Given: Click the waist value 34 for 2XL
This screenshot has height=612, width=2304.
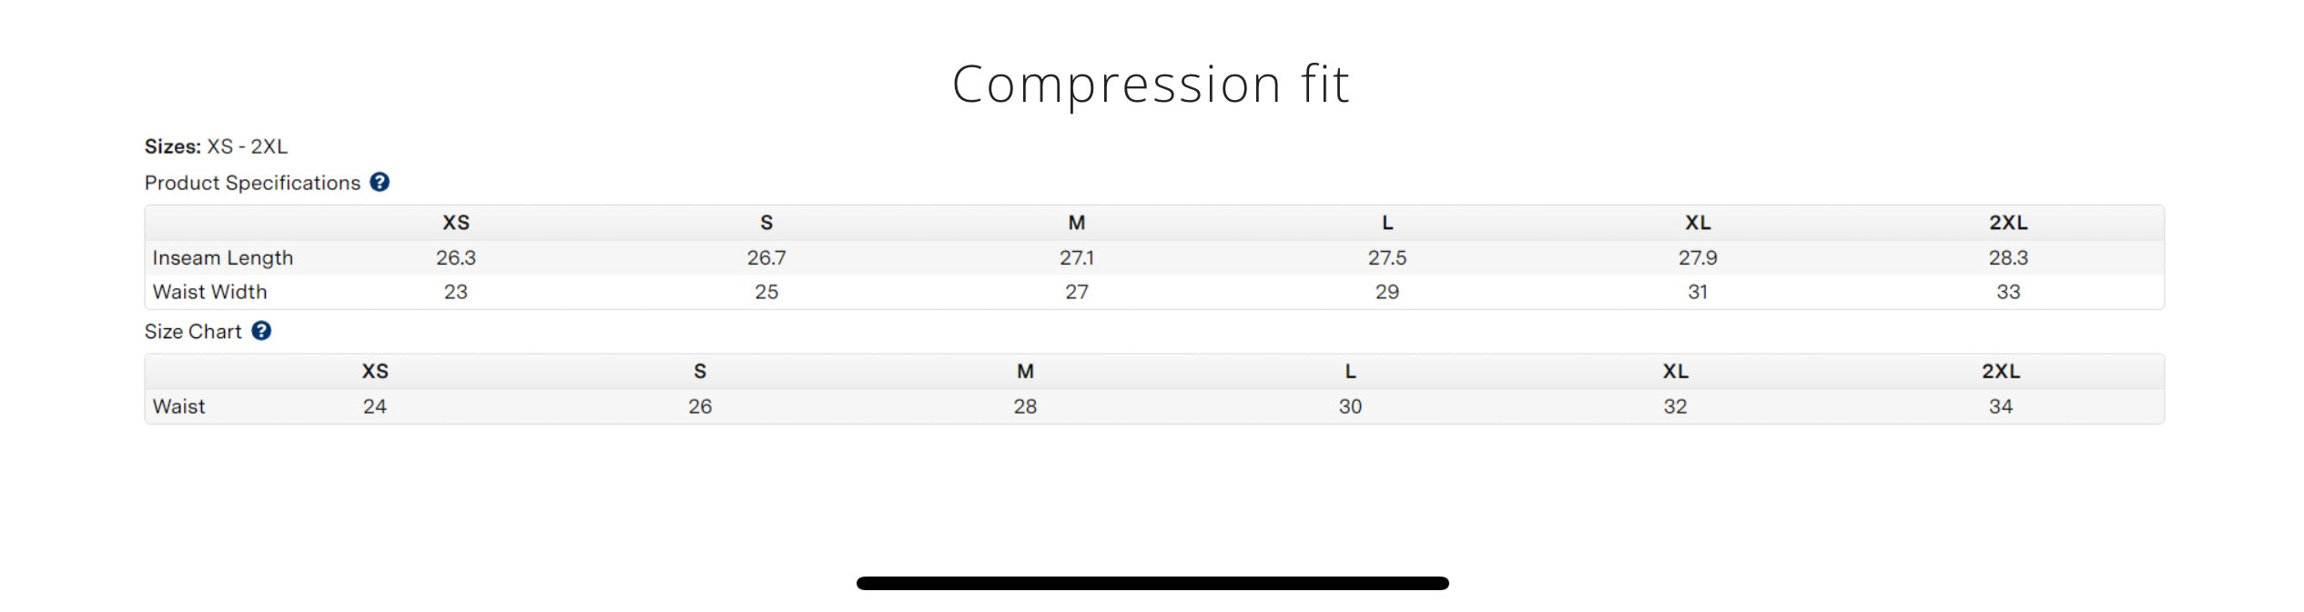Looking at the screenshot, I should (2000, 406).
